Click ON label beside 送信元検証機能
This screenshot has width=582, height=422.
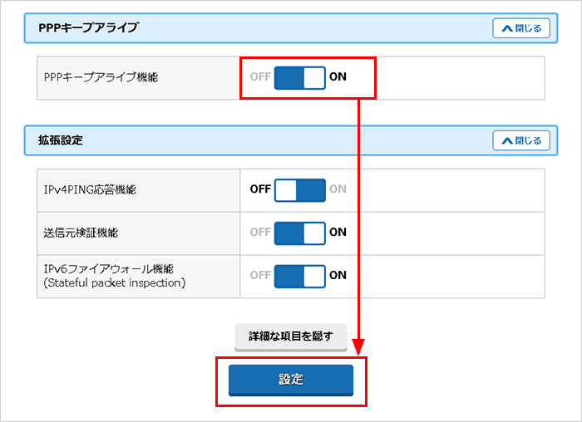[x=338, y=233]
